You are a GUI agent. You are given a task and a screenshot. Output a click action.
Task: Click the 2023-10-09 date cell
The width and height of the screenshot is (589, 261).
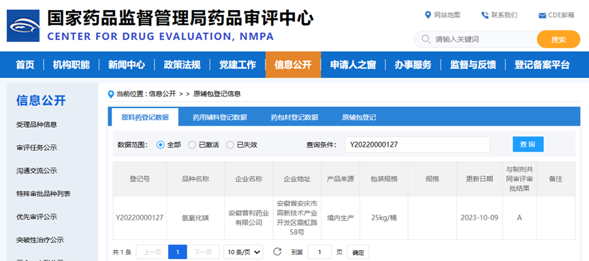479,217
